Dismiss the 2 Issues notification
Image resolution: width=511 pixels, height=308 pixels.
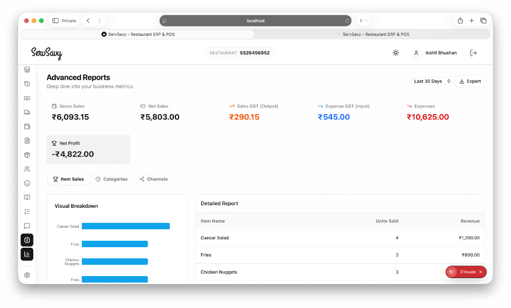click(480, 272)
